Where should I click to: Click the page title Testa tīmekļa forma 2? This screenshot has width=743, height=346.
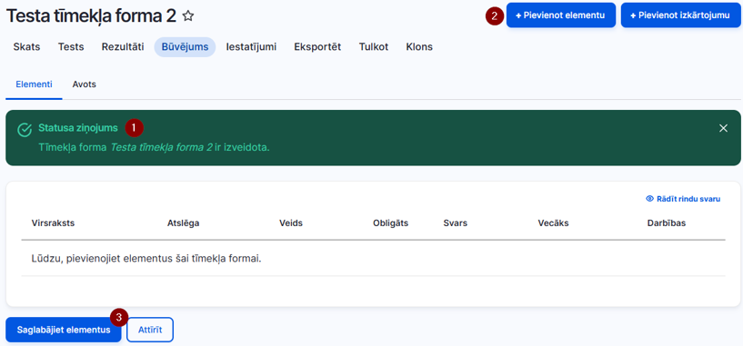[91, 16]
